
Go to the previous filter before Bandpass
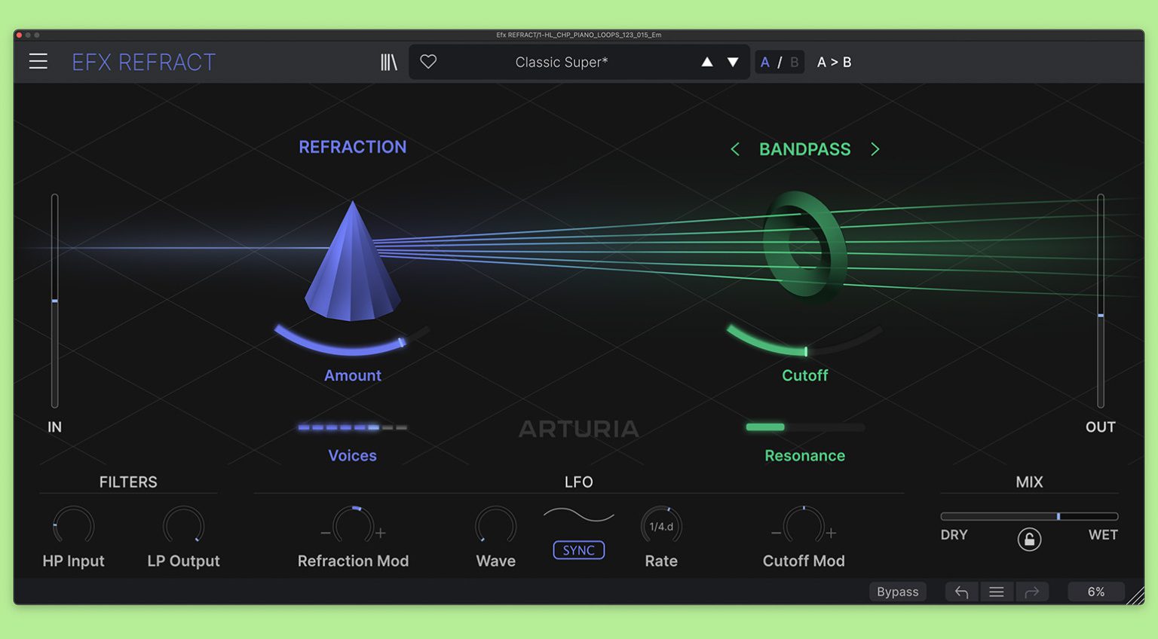tap(735, 149)
